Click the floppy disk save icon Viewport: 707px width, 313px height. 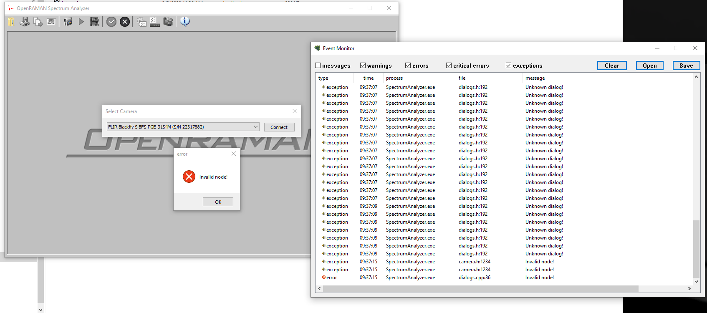25,22
